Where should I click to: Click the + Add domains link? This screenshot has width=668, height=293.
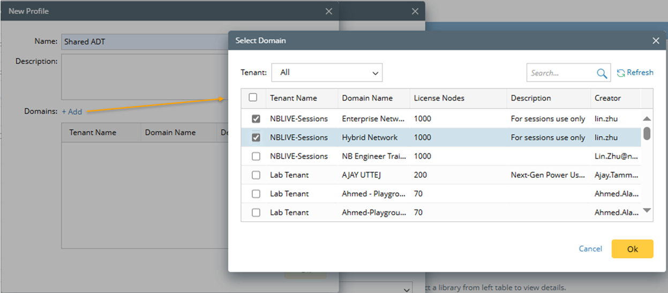pos(72,112)
